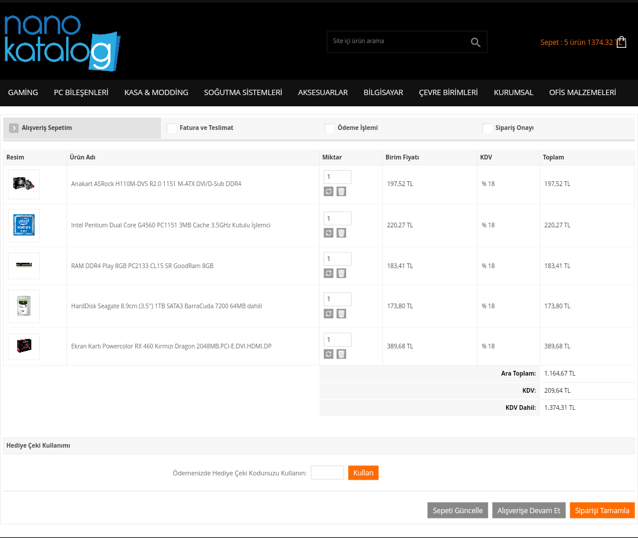Screen dimensions: 638x538
Task: Open the GAMİNG menu
Action: click(x=23, y=93)
